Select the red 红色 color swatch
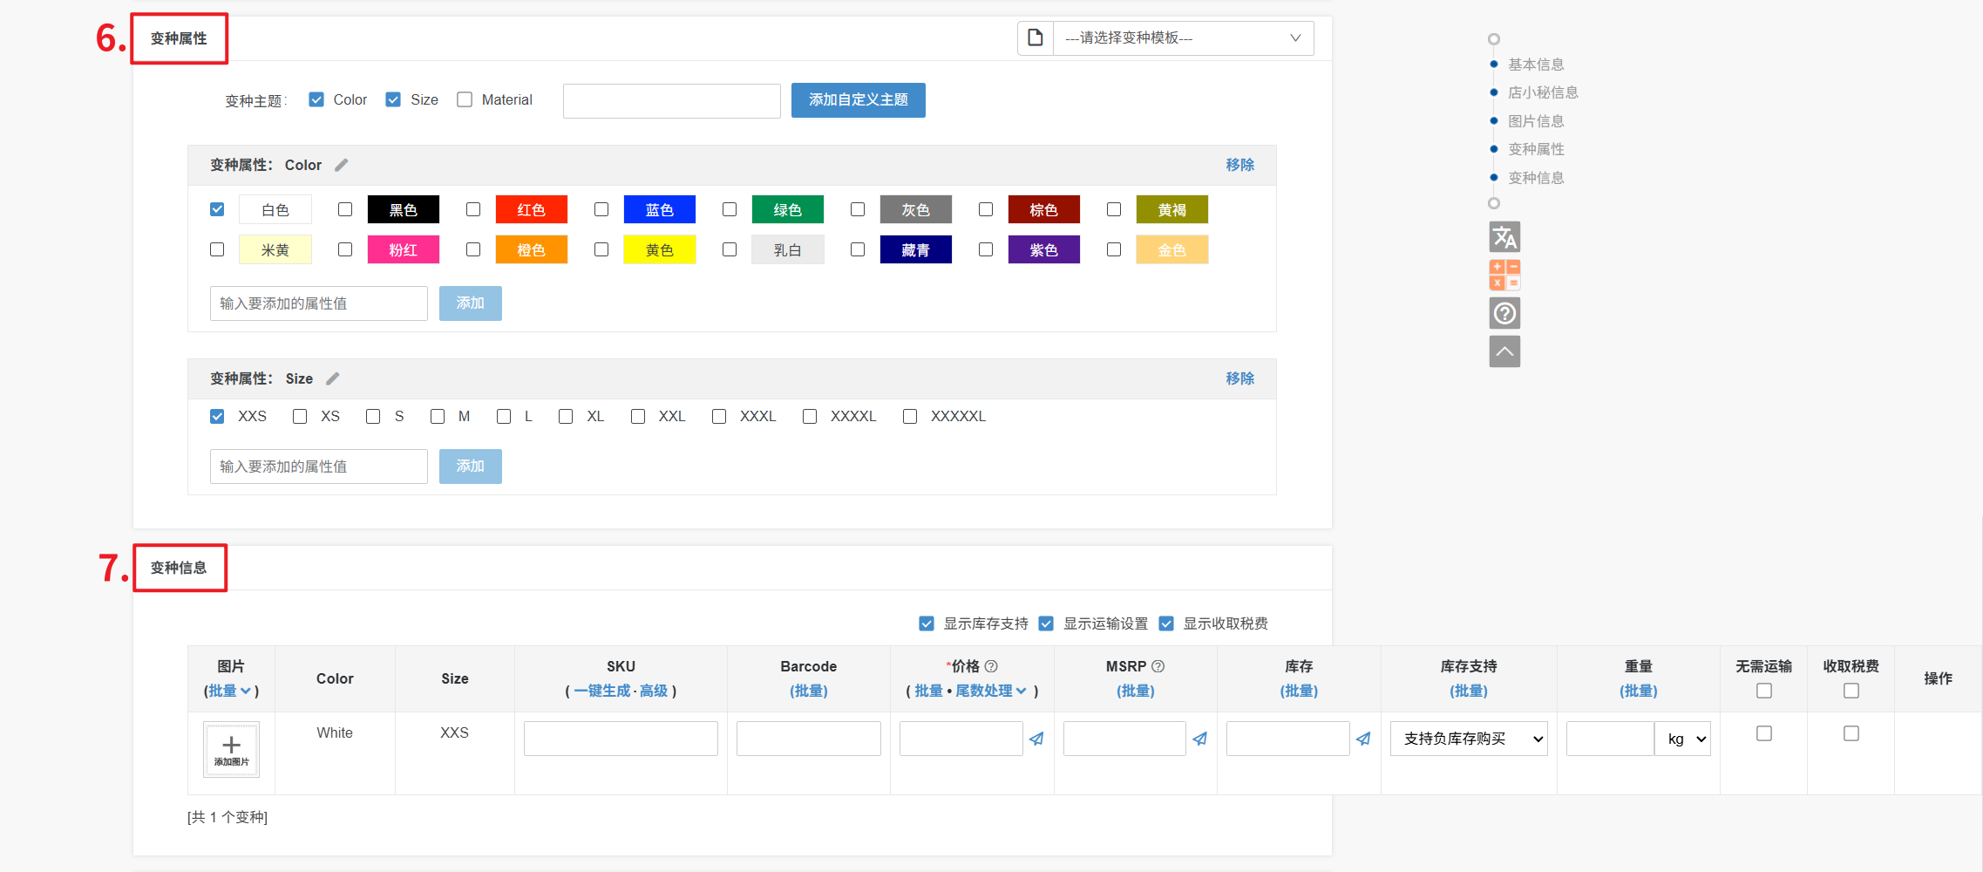 pyautogui.click(x=531, y=210)
